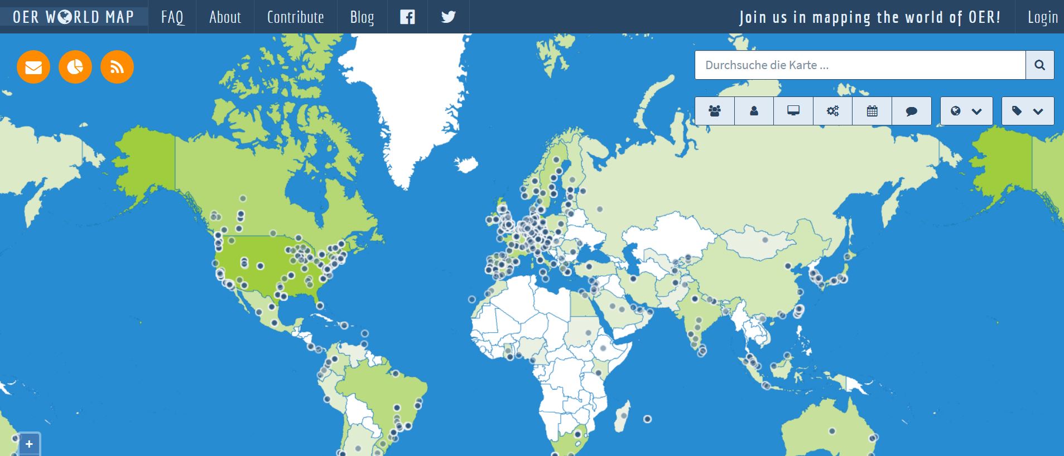This screenshot has width=1064, height=456.
Task: Toggle the single person filter
Action: point(754,111)
